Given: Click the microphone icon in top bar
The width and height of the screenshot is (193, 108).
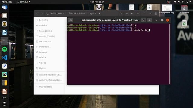Looking at the screenshot, I should point(183,2).
